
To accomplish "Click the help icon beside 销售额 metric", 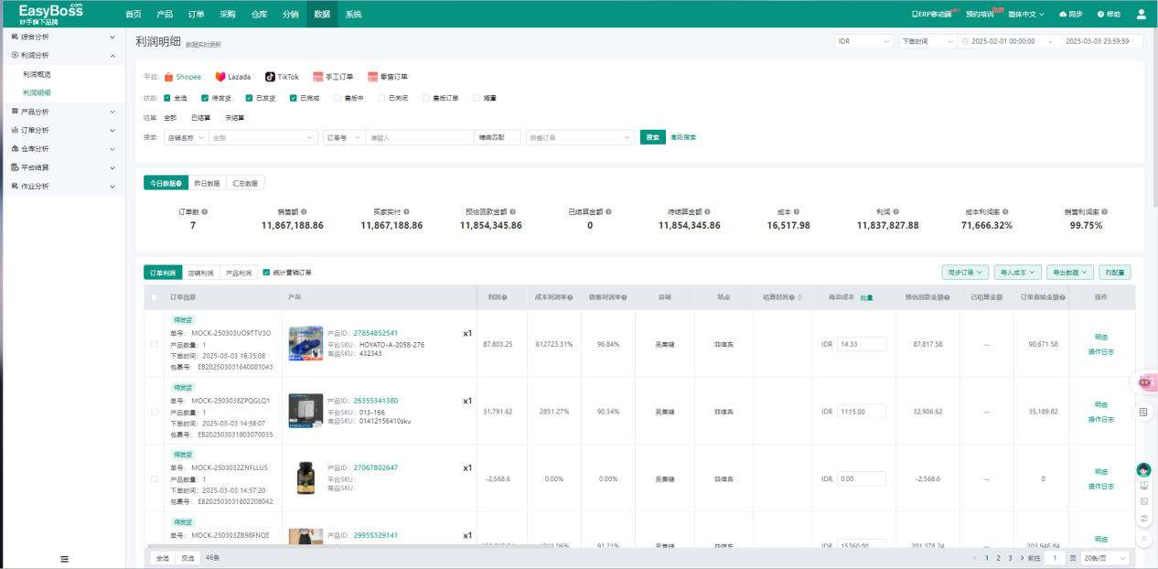I will click(304, 211).
